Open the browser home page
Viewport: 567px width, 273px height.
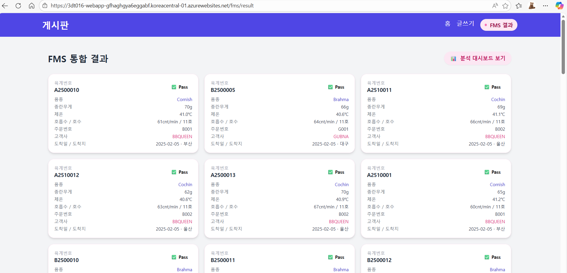coord(31,6)
